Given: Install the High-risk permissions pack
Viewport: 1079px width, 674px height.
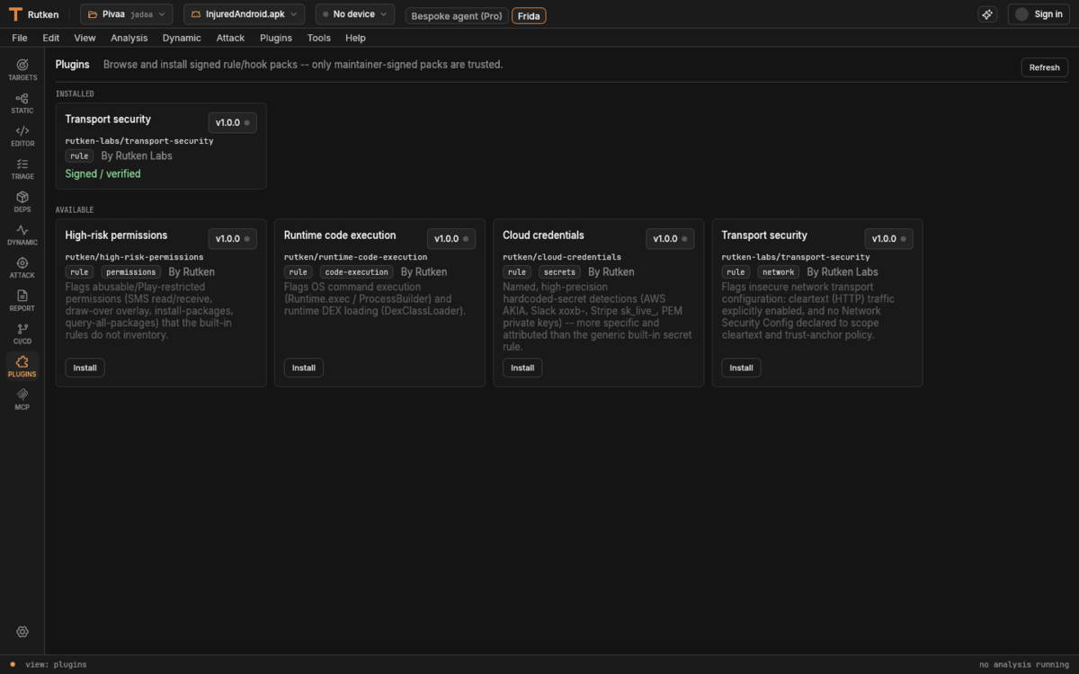Looking at the screenshot, I should [85, 368].
